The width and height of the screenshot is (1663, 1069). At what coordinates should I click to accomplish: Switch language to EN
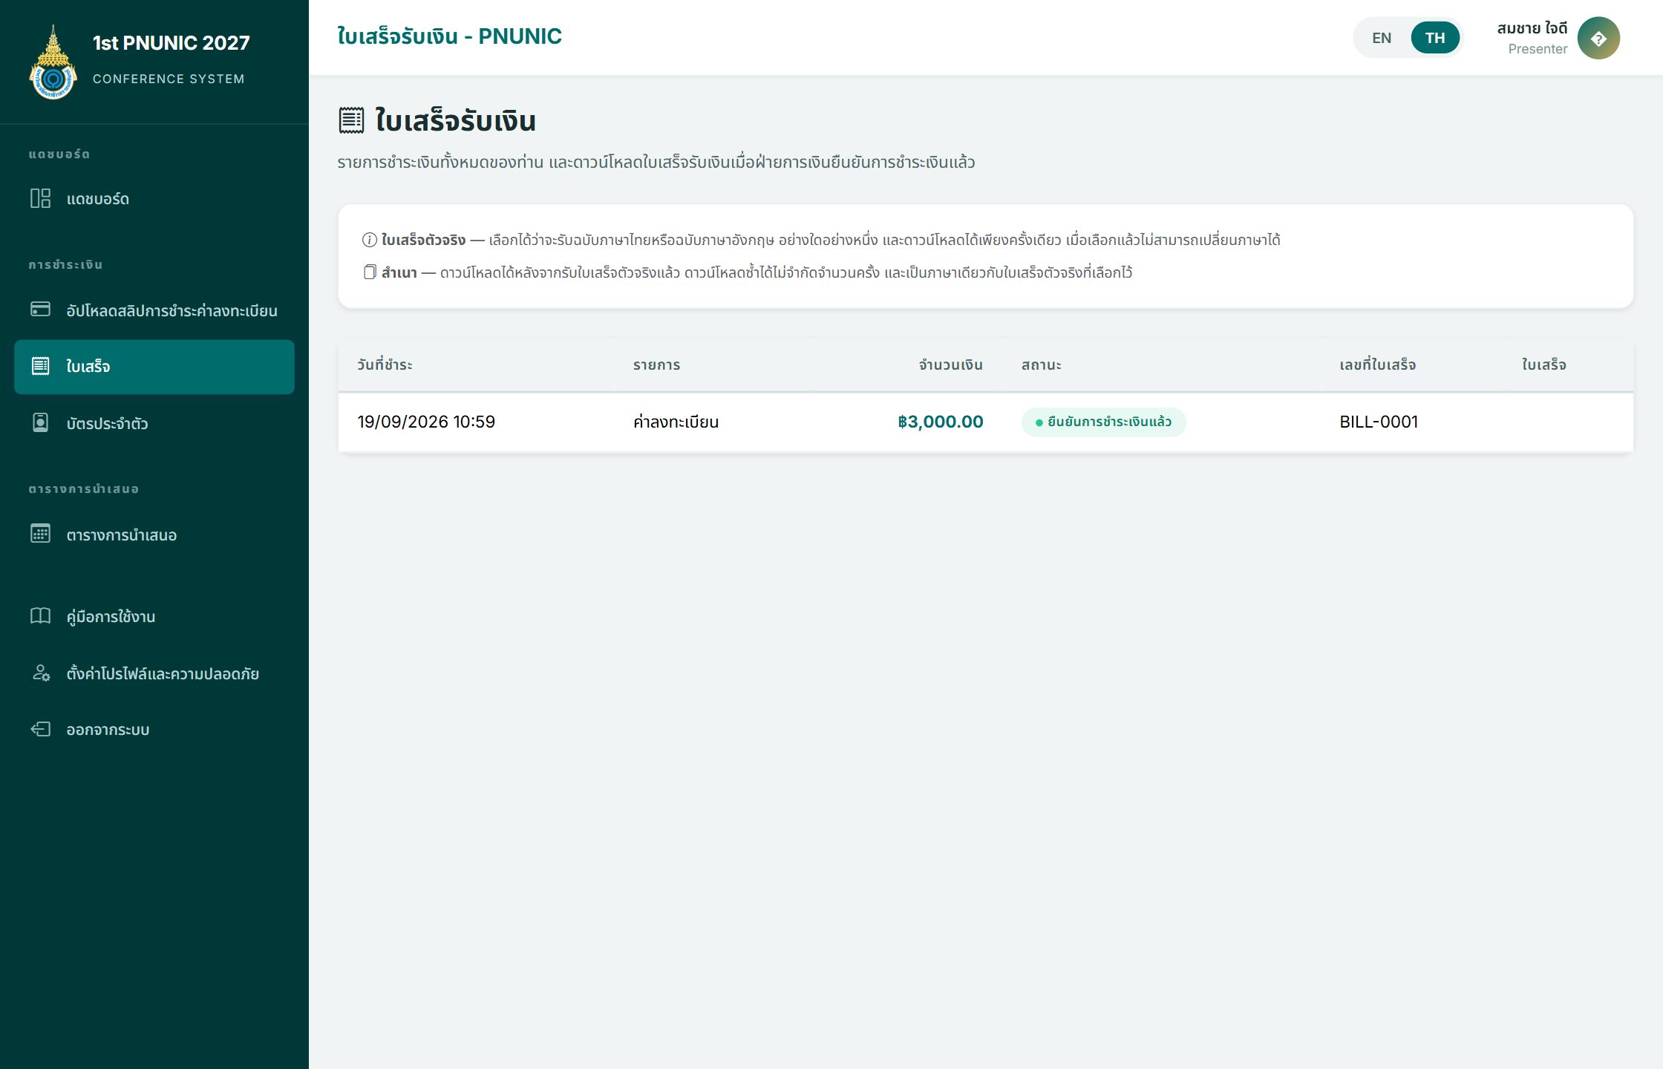(x=1382, y=38)
